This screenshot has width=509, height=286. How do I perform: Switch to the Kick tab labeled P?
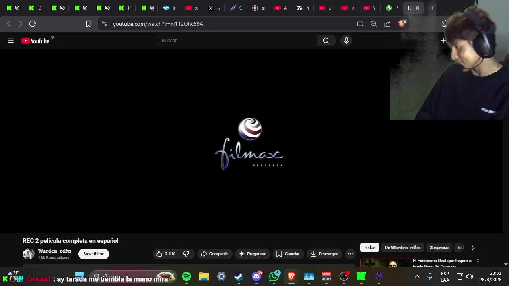click(x=124, y=8)
